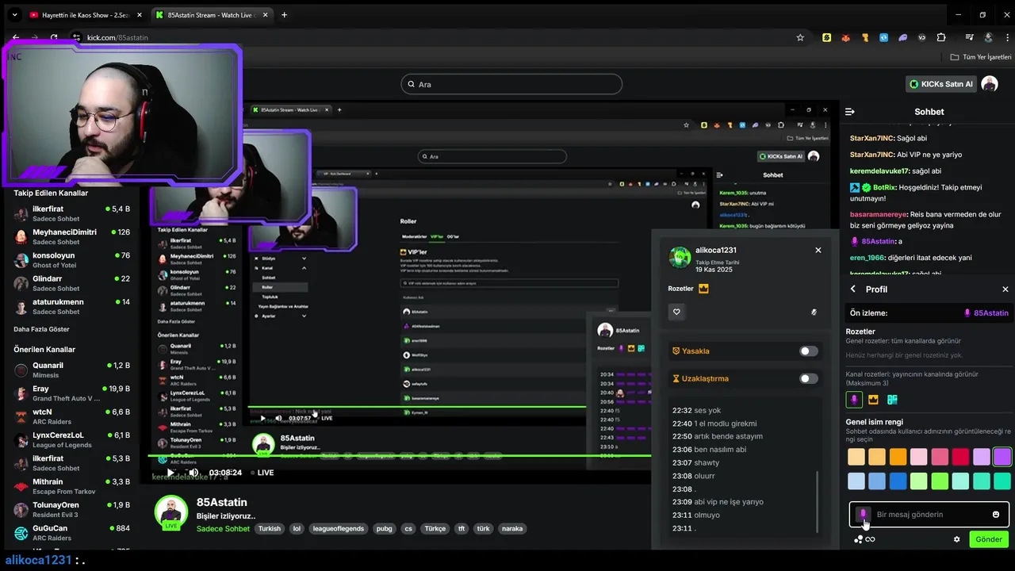This screenshot has height=571, width=1015.
Task: Open Mithrain Escape From Tarkov channel
Action: pyautogui.click(x=72, y=486)
